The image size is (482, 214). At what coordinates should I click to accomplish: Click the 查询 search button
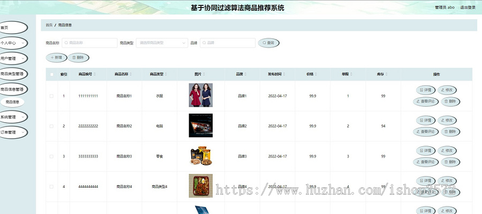(x=269, y=43)
